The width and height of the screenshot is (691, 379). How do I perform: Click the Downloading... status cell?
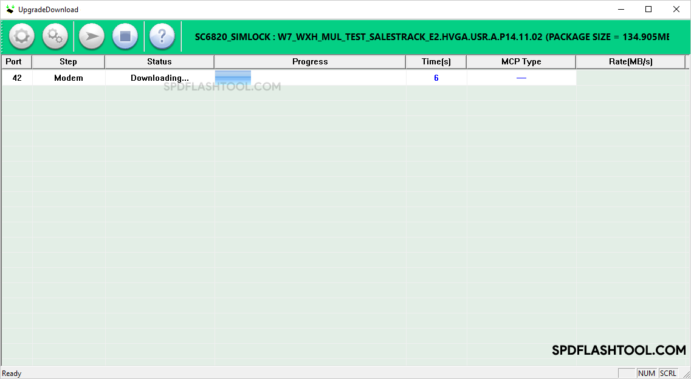click(160, 78)
